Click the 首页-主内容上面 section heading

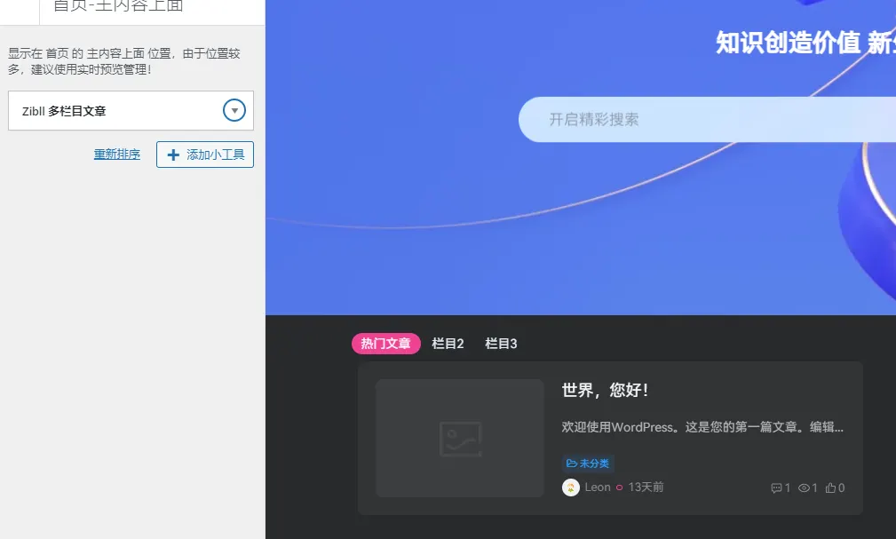click(x=118, y=5)
